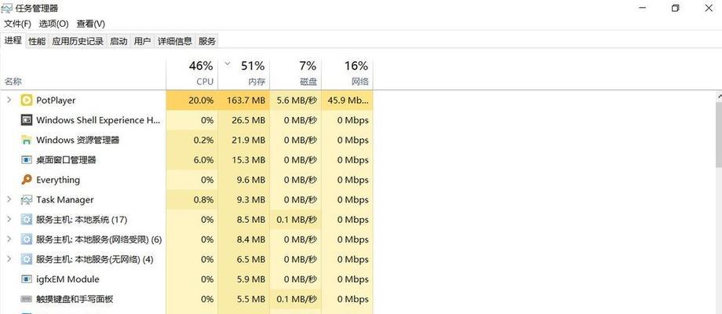Click the scrollbar up arrow
The image size is (722, 314).
(x=719, y=96)
